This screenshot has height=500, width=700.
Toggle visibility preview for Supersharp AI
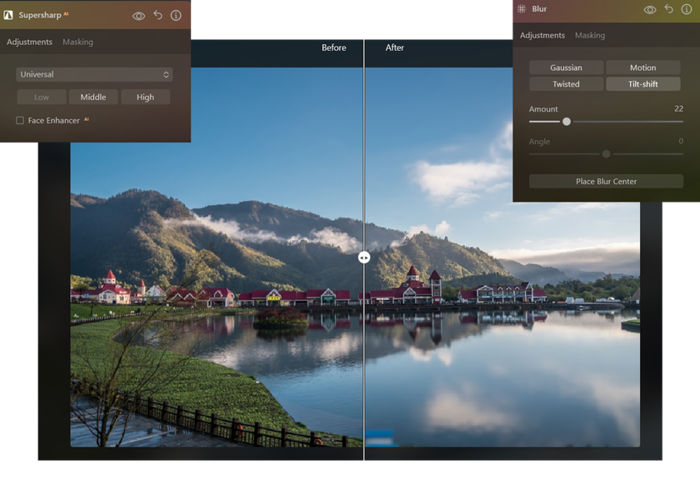pyautogui.click(x=138, y=14)
